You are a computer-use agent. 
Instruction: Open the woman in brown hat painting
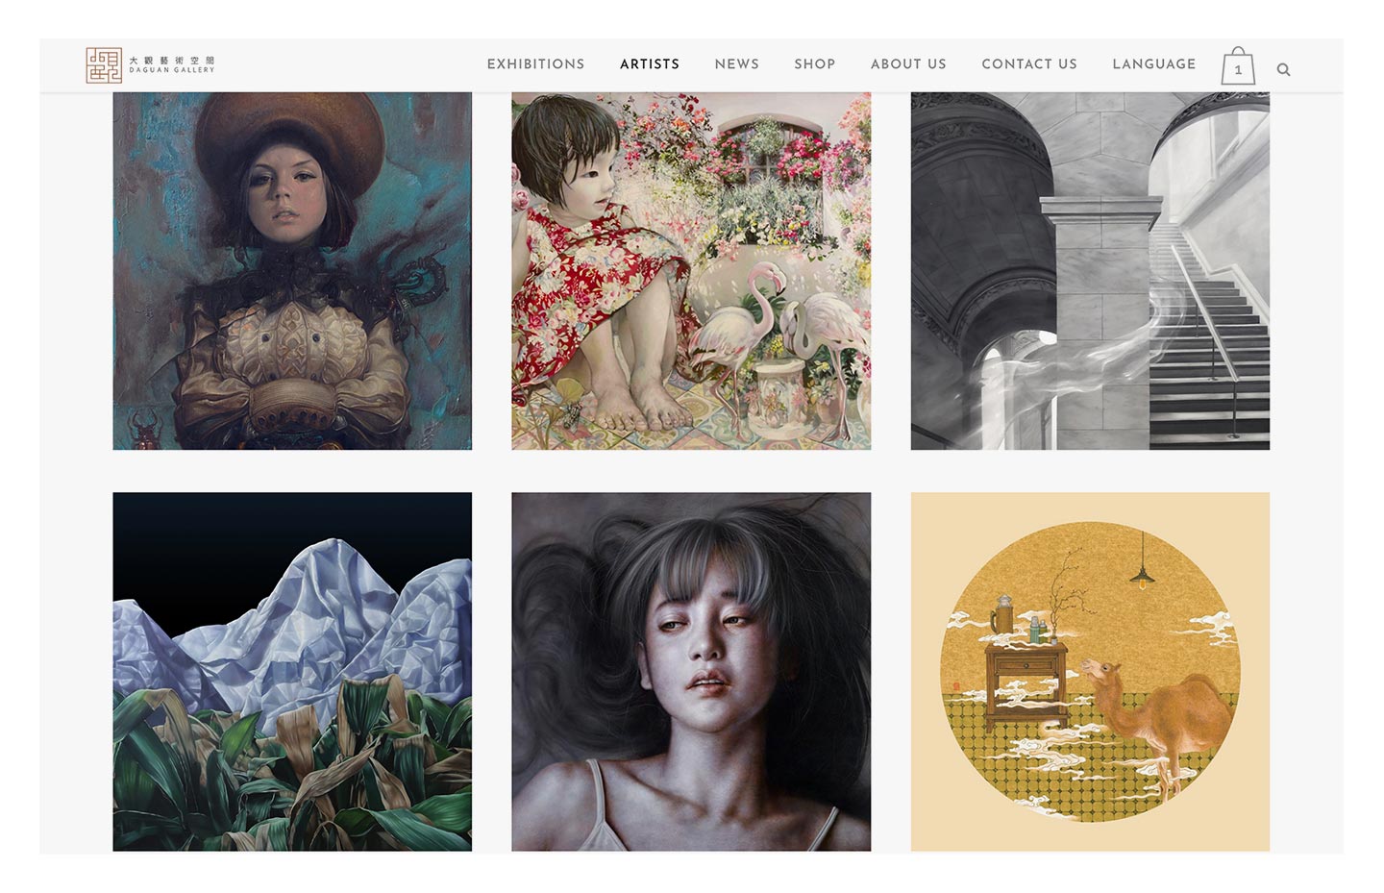pos(292,271)
